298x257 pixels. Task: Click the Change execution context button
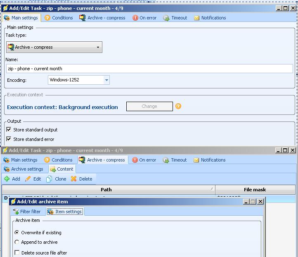coord(149,106)
